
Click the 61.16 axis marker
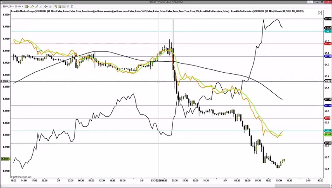pos(328,81)
